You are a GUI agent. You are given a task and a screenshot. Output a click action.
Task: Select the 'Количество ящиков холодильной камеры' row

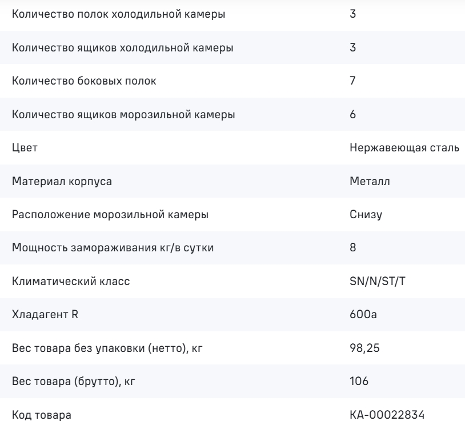[x=232, y=47]
